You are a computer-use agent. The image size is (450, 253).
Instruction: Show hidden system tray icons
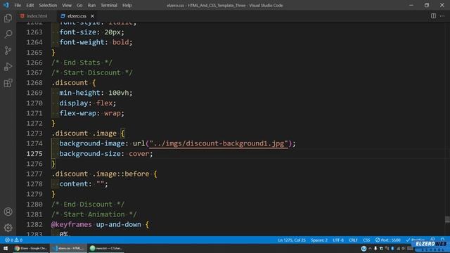[370, 248]
